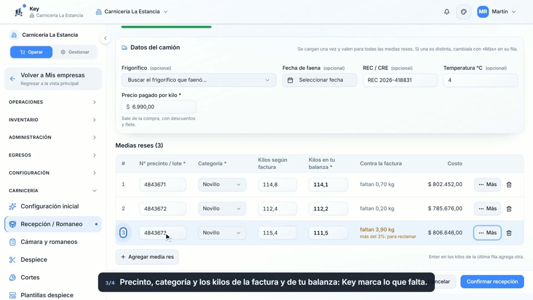
Task: Delete media res row 4843671
Action: click(x=509, y=184)
